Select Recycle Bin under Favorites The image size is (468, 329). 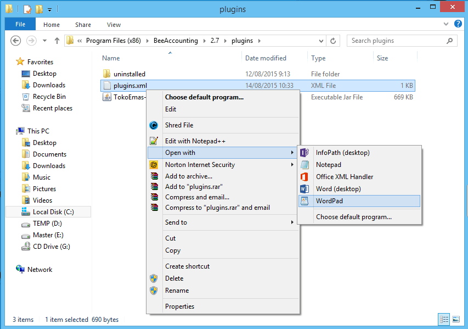tap(49, 97)
